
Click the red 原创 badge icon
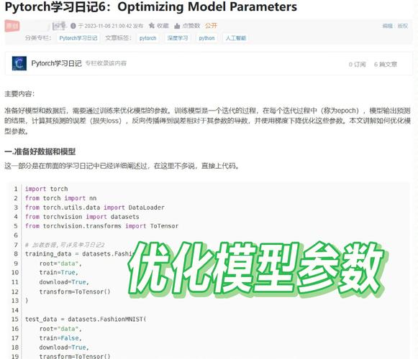tap(12, 26)
